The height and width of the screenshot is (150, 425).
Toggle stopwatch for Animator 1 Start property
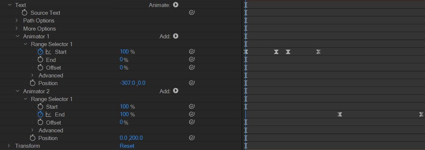[x=41, y=52]
